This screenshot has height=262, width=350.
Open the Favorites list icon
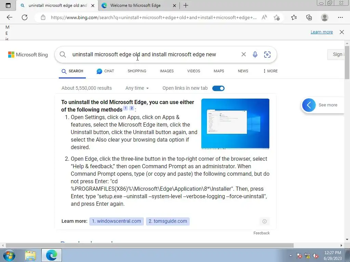point(294,17)
